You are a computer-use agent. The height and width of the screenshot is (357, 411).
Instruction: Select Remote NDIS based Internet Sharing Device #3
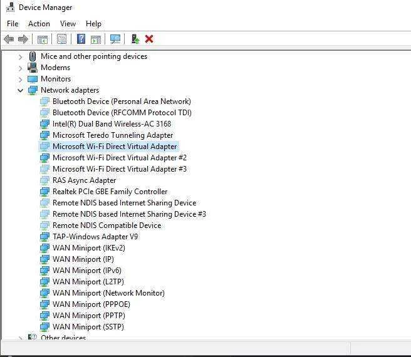(129, 214)
